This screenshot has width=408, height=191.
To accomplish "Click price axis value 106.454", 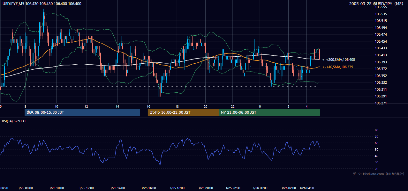I will click(x=381, y=41).
